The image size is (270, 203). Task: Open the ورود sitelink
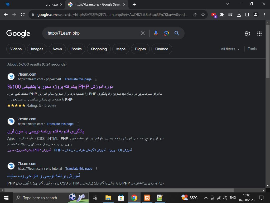coord(112,150)
